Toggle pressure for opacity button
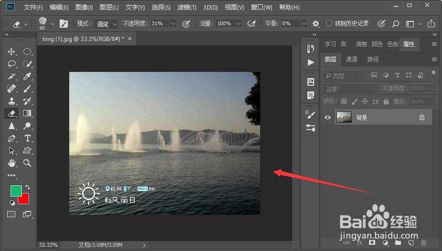Image resolution: width=442 pixels, height=251 pixels. coord(186,24)
